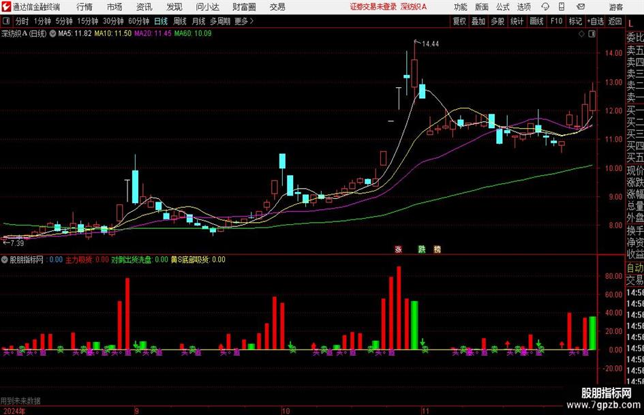Image resolution: width=644 pixels, height=415 pixels.
Task: Click the L indicator on right panel
Action: [x=630, y=24]
